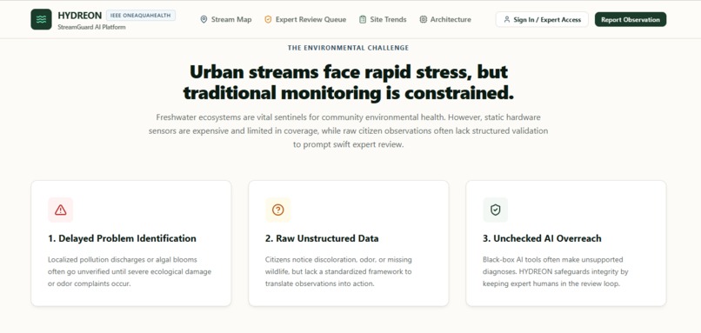Click THE ENVIRONMENTAL CHALLENGE label
Viewport: 701px width, 333px height.
(x=348, y=48)
